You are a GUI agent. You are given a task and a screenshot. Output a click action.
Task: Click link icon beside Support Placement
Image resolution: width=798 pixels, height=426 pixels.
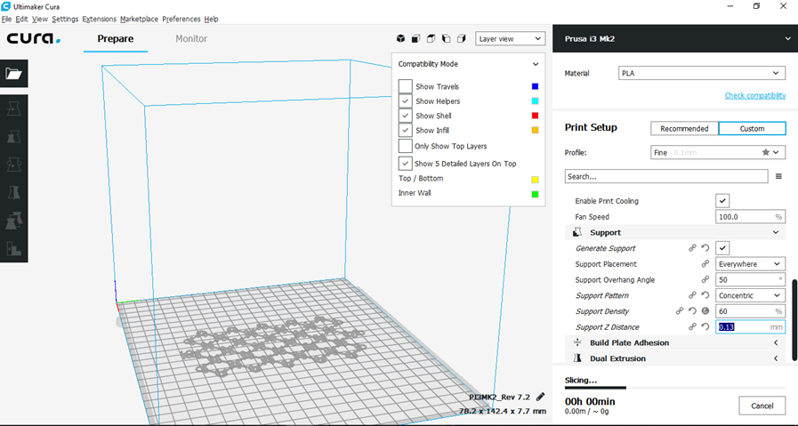705,264
